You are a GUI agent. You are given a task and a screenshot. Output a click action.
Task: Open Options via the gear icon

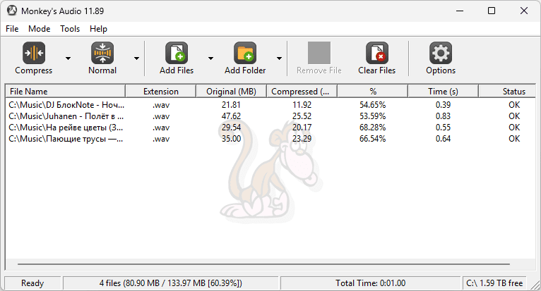pyautogui.click(x=441, y=53)
